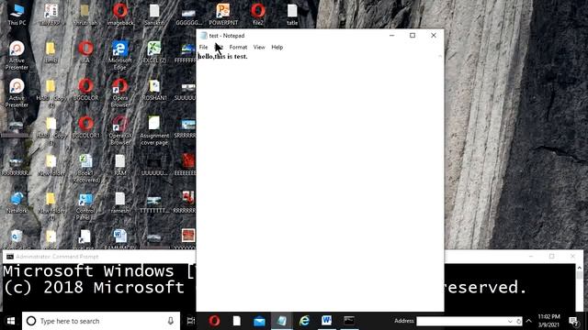Select the AA Opera file icon
Viewport: 588px width, 330px height.
coord(85,51)
